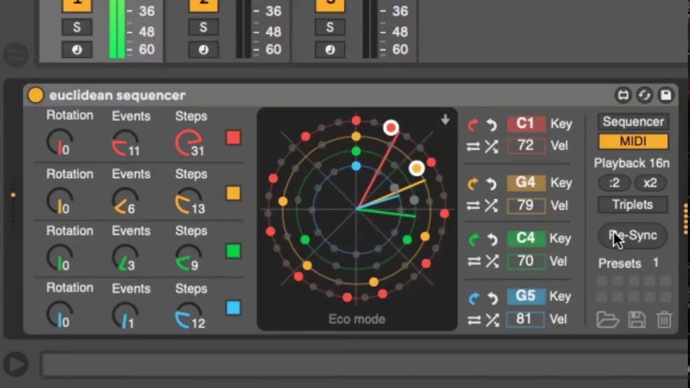Switch to the Sequencer tab
Viewport: 690px width, 388px height.
[x=633, y=122]
